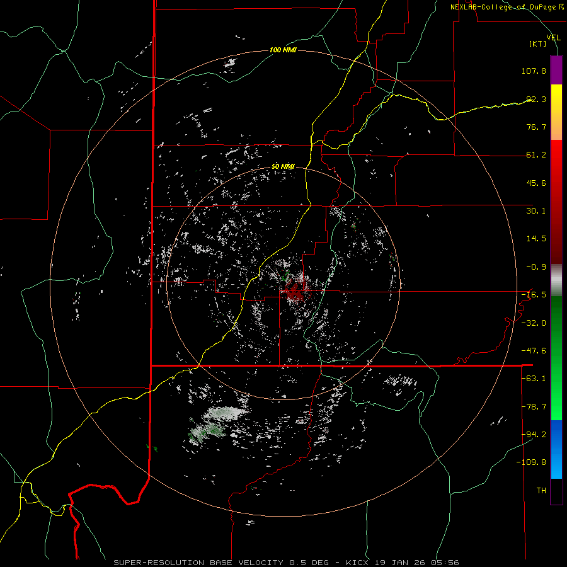Click the -0.9 scale value
The image size is (567, 567).
[x=536, y=267]
